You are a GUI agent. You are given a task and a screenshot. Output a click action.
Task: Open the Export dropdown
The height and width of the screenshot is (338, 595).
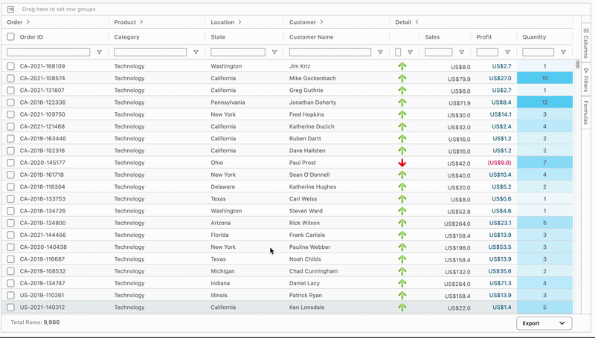pyautogui.click(x=544, y=323)
